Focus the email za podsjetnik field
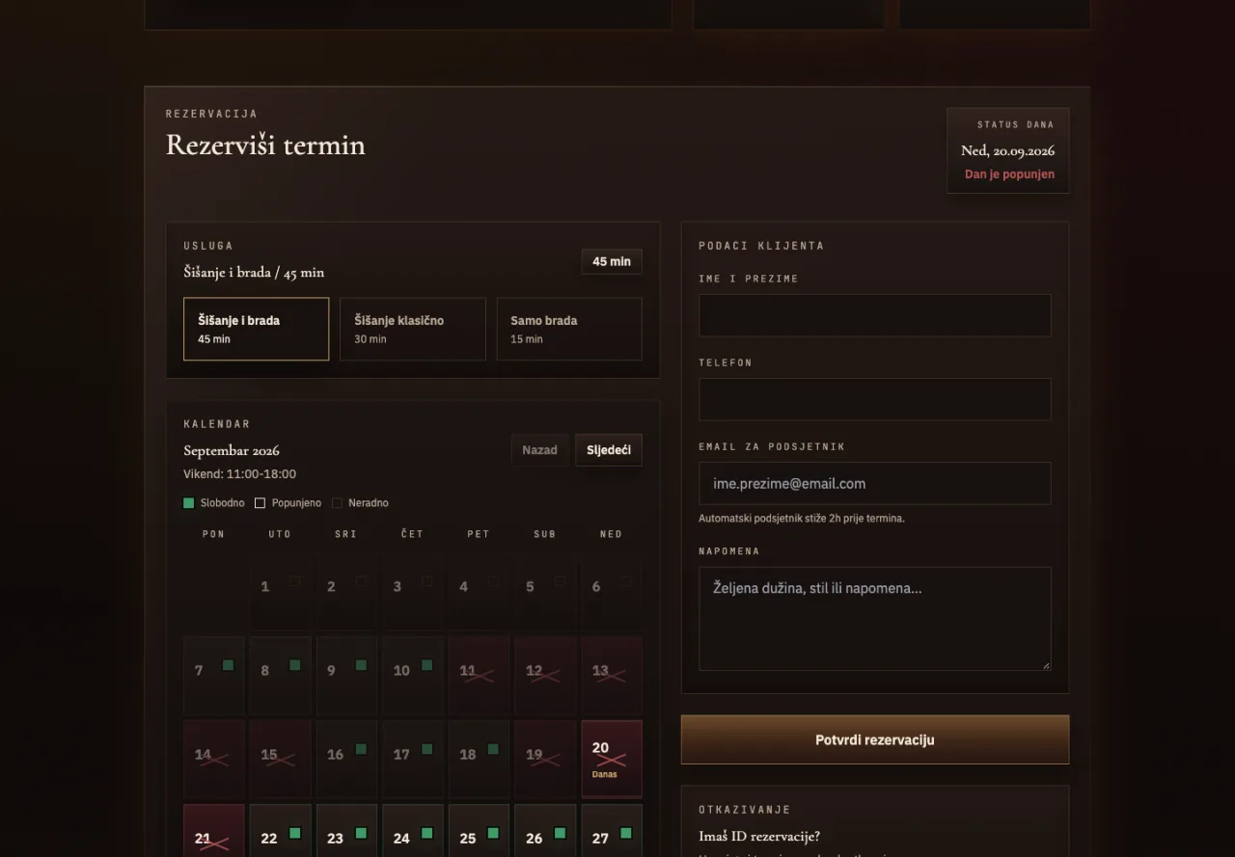 875,483
